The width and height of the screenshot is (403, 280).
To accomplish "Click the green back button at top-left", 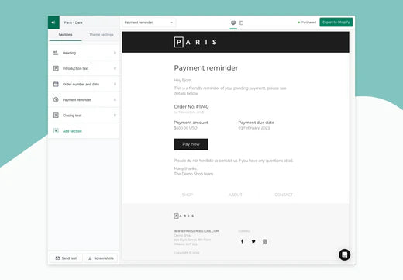I will tap(53, 22).
